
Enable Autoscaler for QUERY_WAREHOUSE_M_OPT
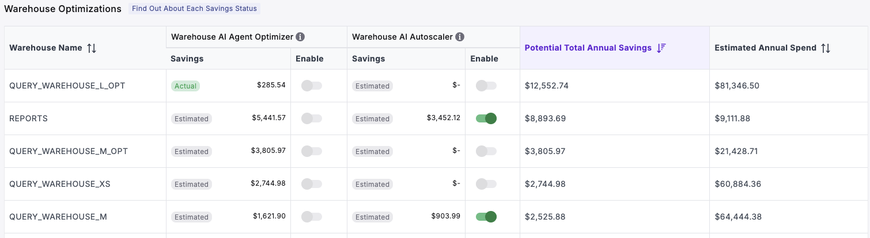click(486, 151)
